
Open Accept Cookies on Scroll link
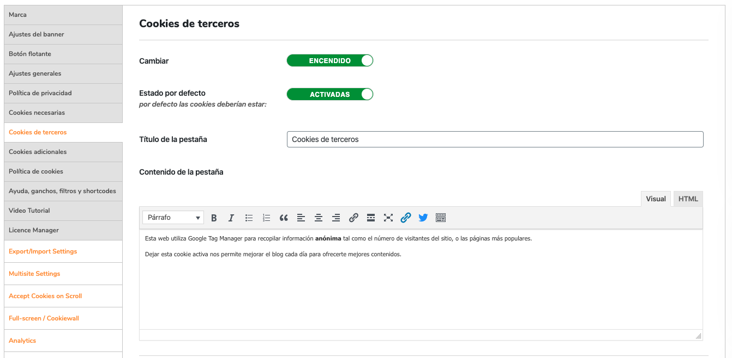[45, 296]
